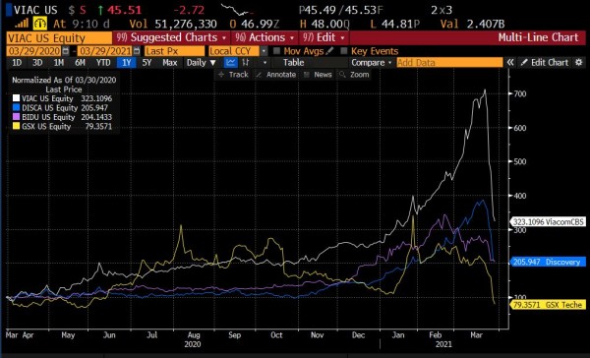Click VIAC US Equity security field
This screenshot has width=590, height=358.
click(59, 38)
